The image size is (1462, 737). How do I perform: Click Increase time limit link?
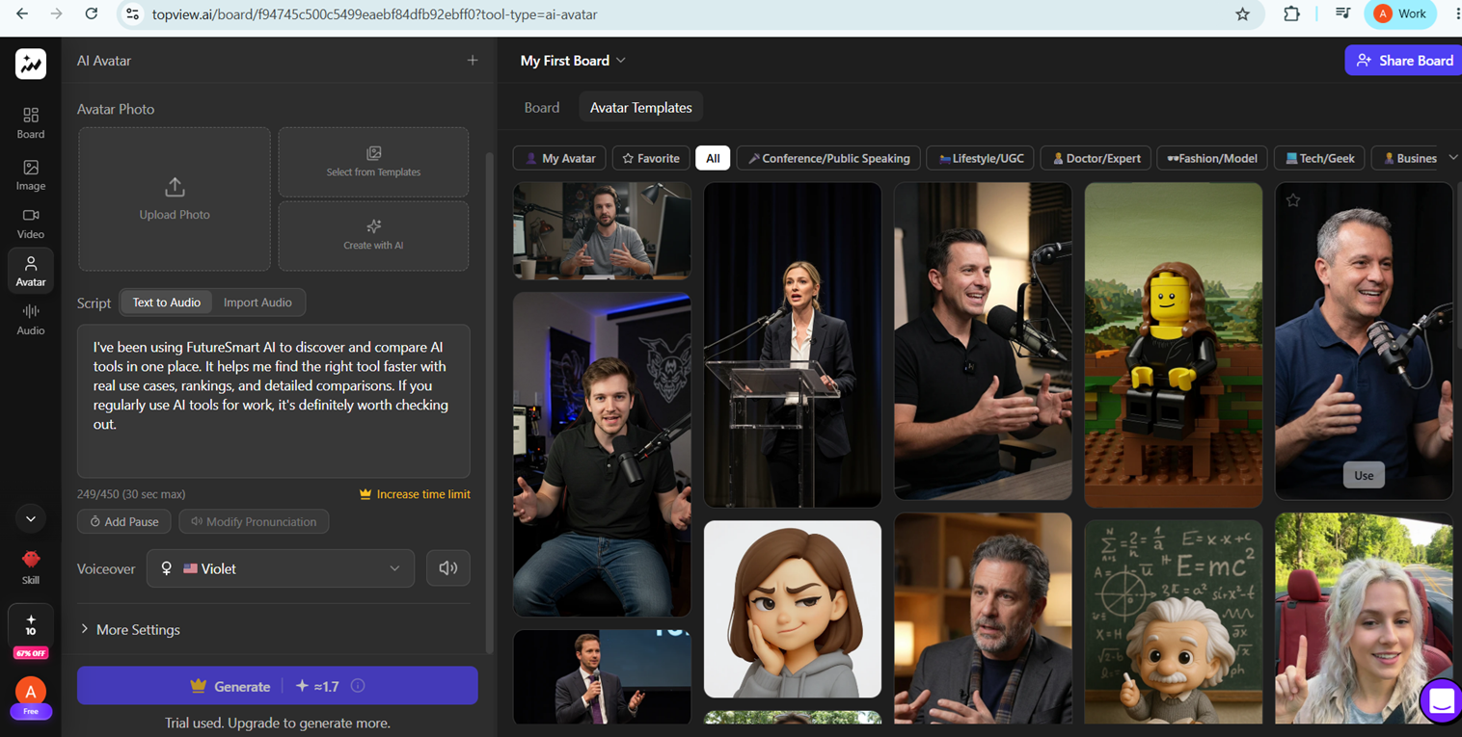pos(415,494)
